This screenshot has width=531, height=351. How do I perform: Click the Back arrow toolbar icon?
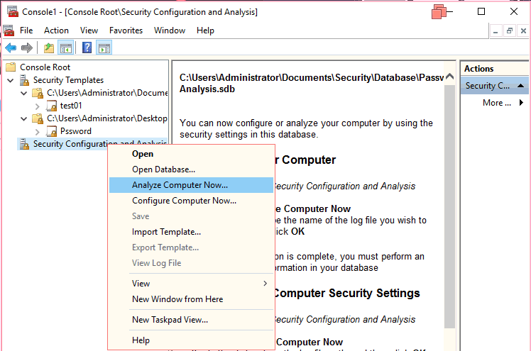(x=11, y=48)
